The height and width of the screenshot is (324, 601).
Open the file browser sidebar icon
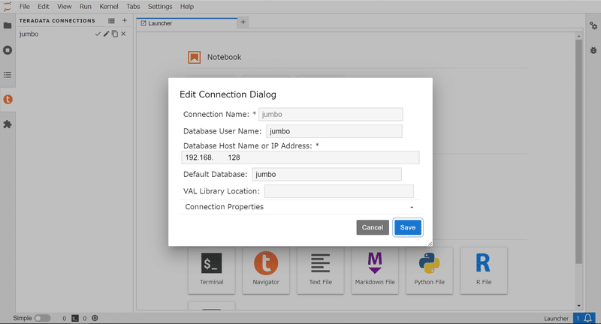click(8, 25)
